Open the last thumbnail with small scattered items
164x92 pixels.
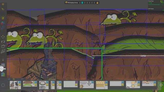pyautogui.click(x=149, y=84)
